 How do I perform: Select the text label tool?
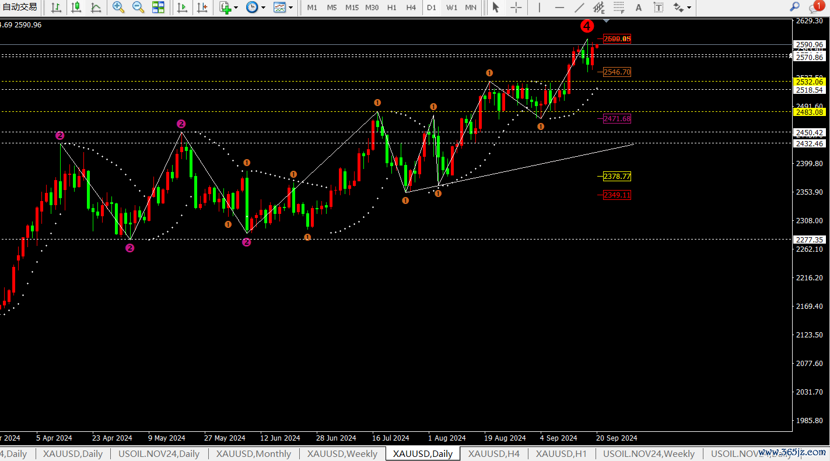point(659,8)
